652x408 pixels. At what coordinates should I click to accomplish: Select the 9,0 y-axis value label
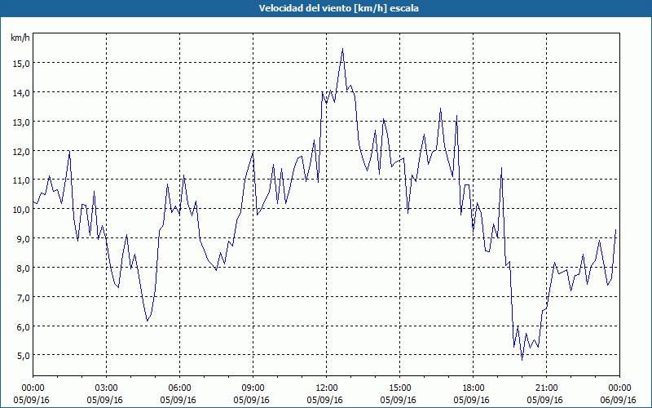click(23, 239)
